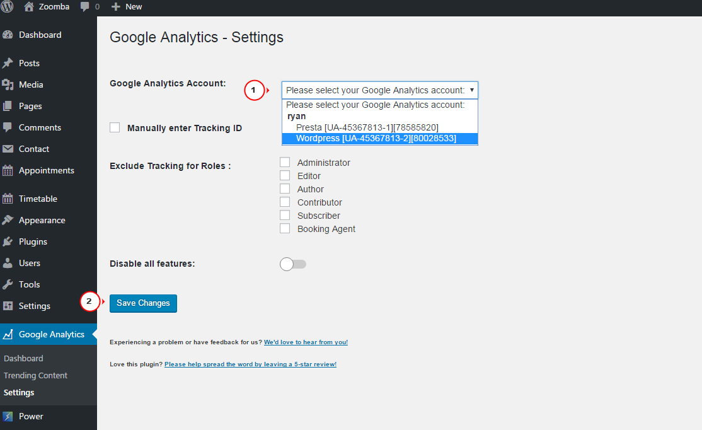The height and width of the screenshot is (430, 702).
Task: Click the Zoomba site name link
Action: tap(54, 7)
